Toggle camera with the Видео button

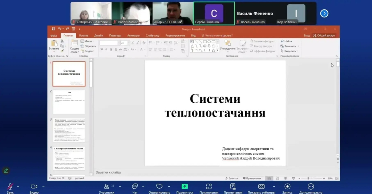[x=34, y=186]
